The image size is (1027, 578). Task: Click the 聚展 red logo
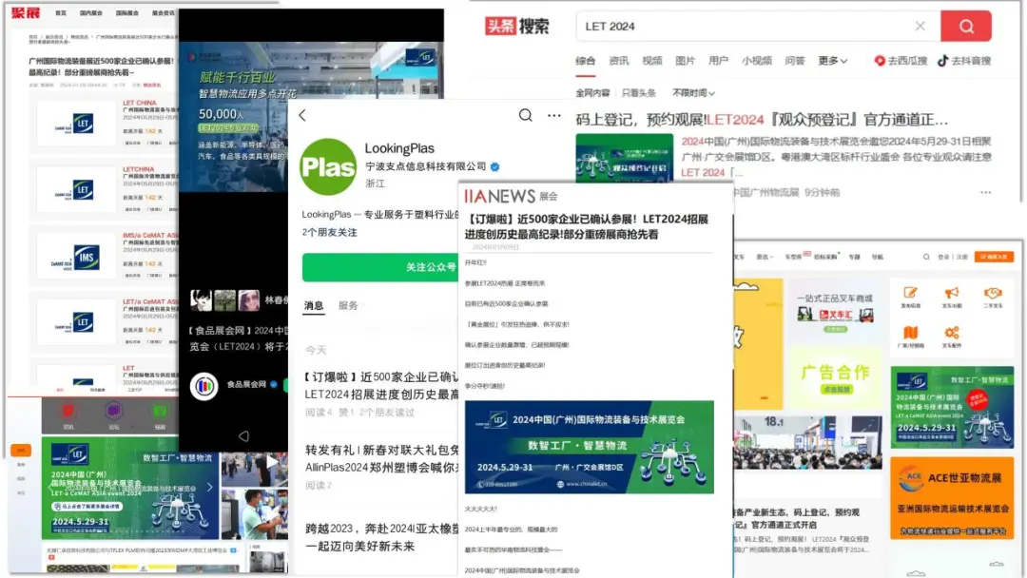pos(26,12)
